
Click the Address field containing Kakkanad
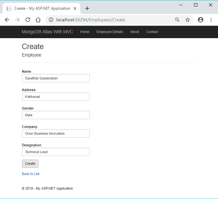(56, 97)
